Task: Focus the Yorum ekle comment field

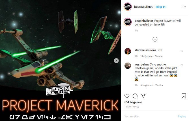Action: click(x=149, y=116)
